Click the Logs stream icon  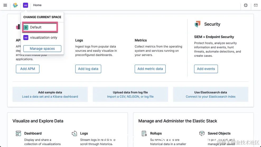(x=74, y=133)
